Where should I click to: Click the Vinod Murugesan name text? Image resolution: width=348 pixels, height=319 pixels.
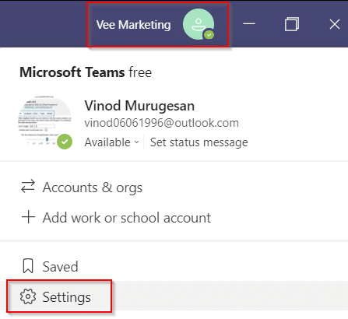click(x=139, y=106)
